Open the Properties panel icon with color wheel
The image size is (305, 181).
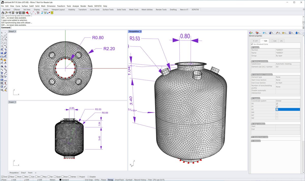point(251,33)
